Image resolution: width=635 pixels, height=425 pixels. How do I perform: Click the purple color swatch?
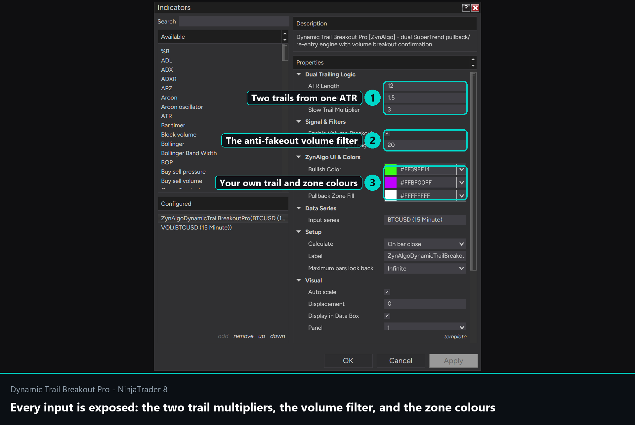(x=391, y=183)
